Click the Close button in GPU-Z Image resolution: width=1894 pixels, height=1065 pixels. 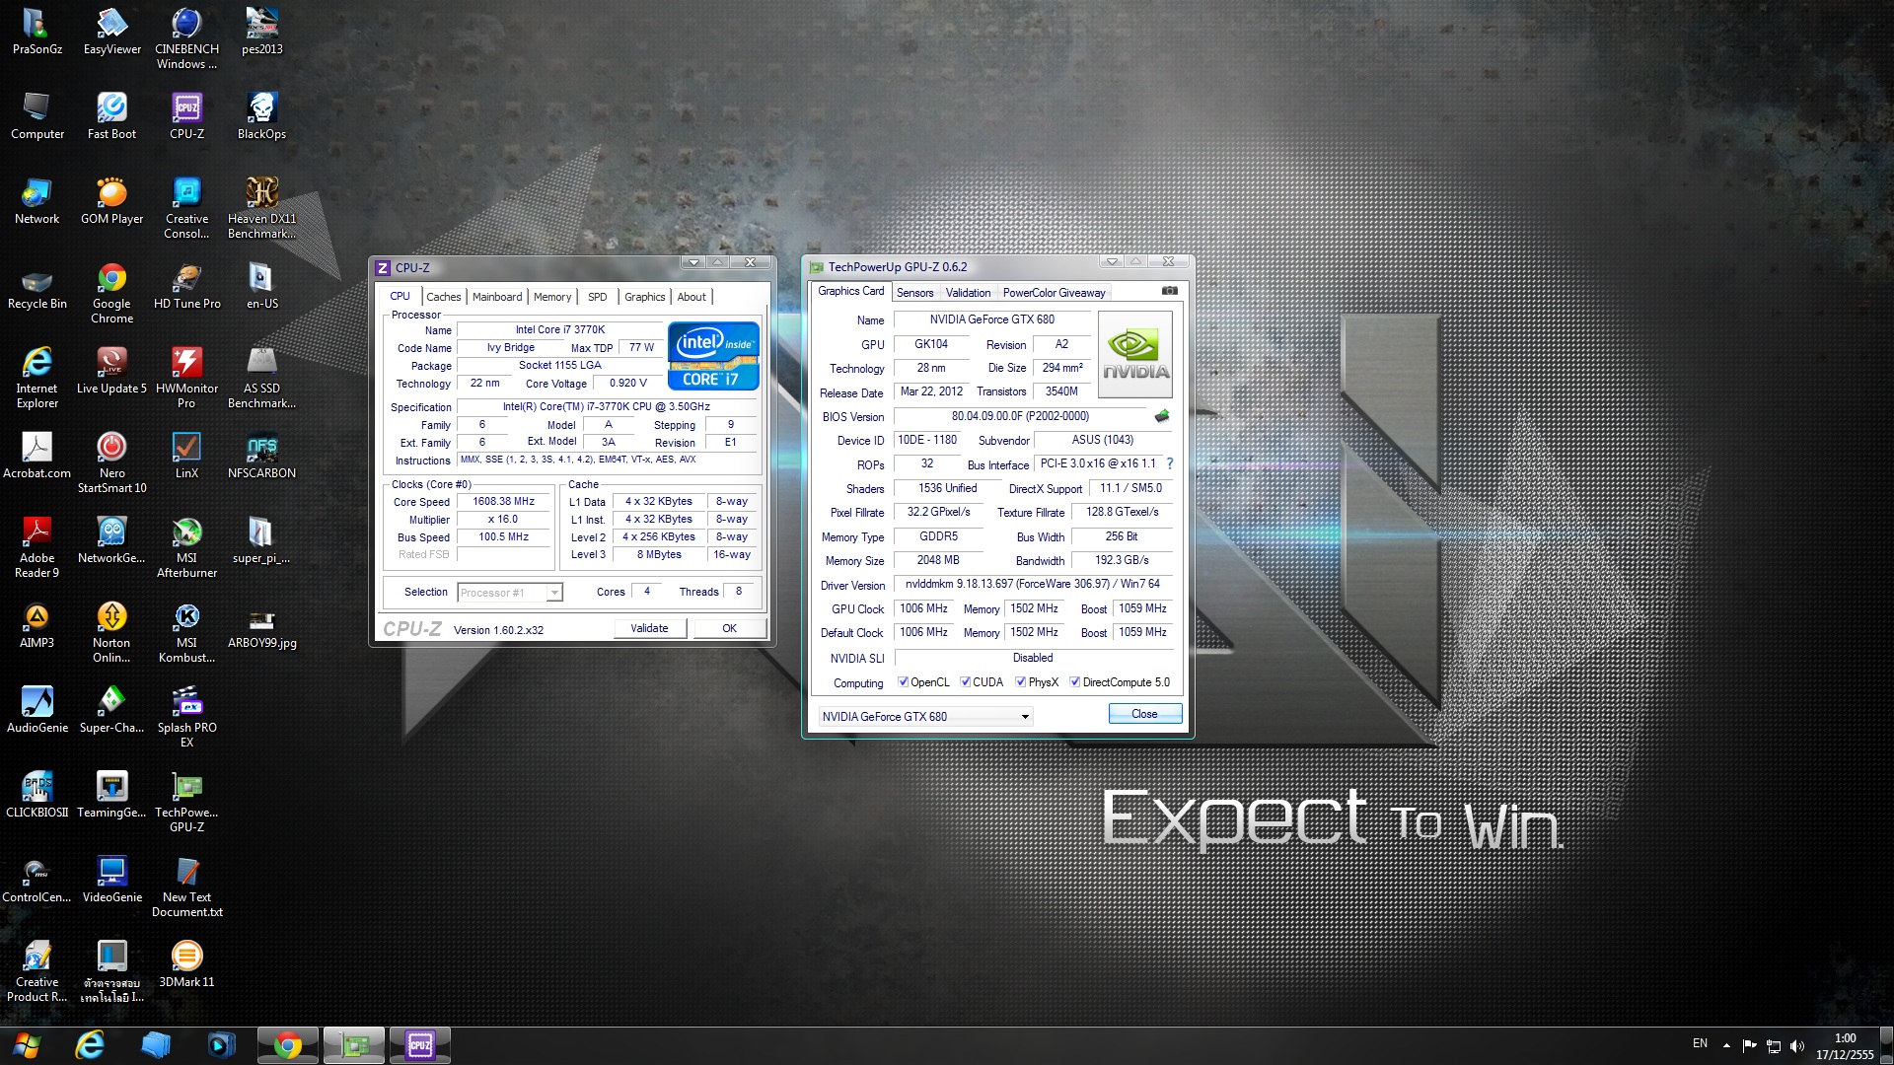(x=1144, y=714)
